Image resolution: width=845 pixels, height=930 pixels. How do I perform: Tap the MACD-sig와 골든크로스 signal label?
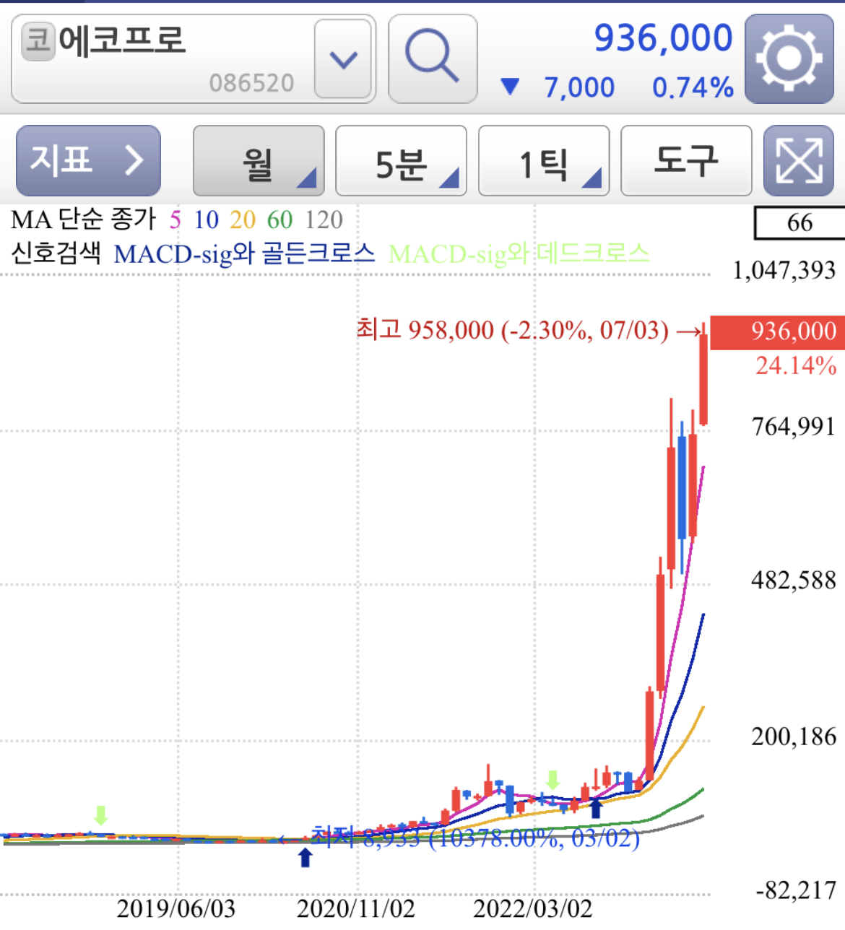[244, 253]
